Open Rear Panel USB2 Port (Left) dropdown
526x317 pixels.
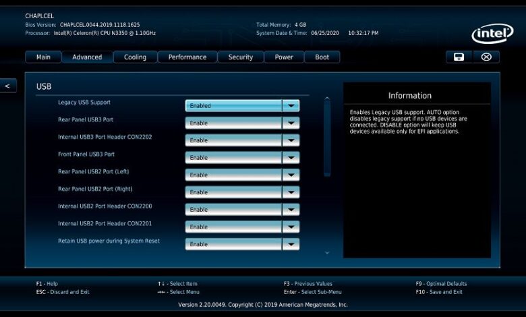coord(242,175)
